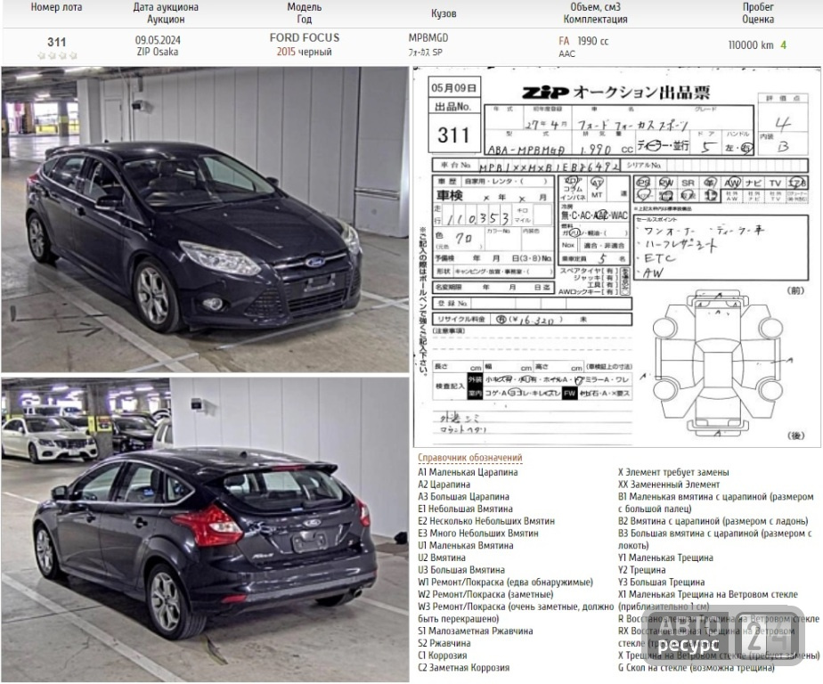Click the Дата аукциона column header
This screenshot has width=823, height=684.
166,7
